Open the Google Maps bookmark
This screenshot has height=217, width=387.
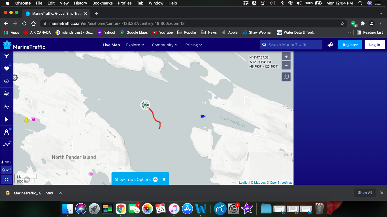[x=134, y=32]
